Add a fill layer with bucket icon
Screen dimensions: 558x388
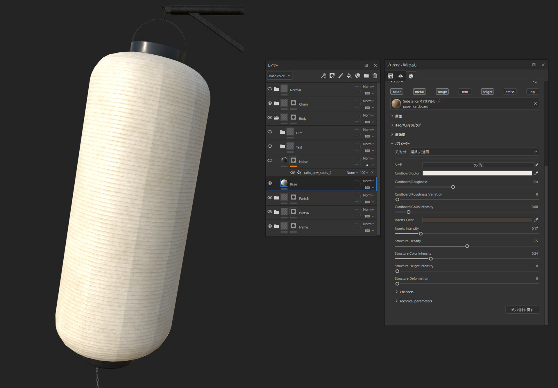pos(349,76)
